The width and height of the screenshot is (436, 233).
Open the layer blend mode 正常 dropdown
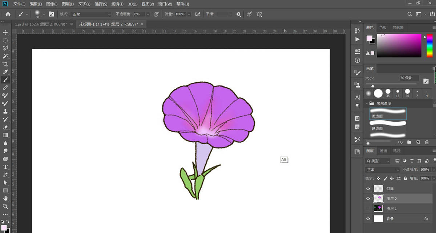point(382,170)
